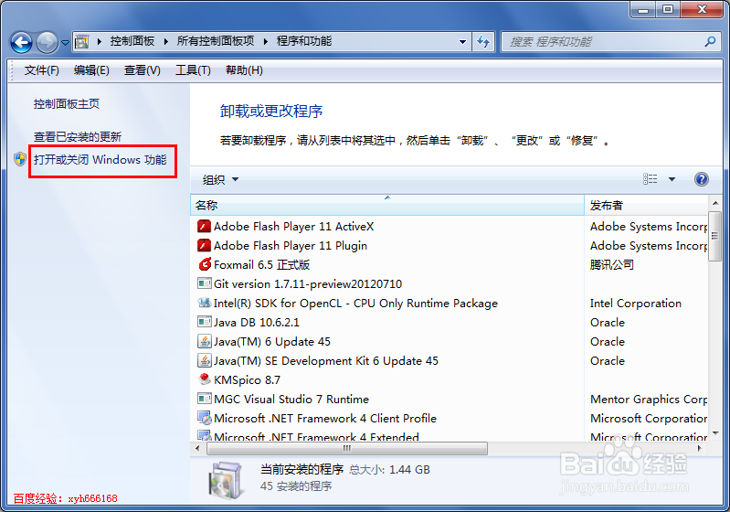Screen dimensions: 730x512
Task: Select Adobe Flash Player 11 ActiveX entry
Action: click(294, 227)
